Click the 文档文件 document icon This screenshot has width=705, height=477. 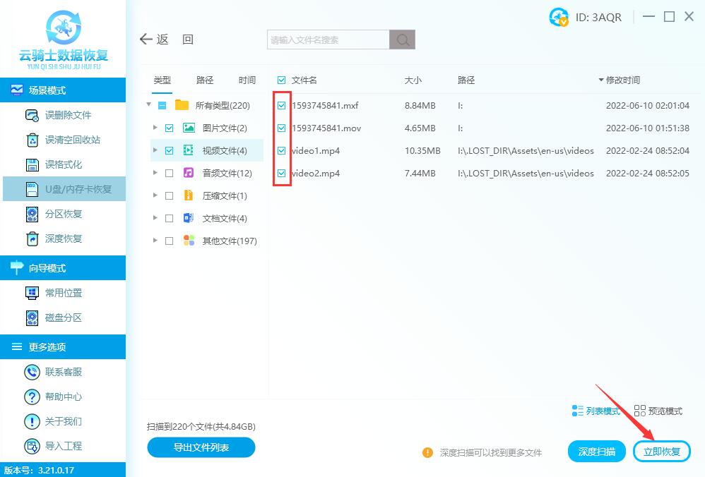(x=189, y=218)
